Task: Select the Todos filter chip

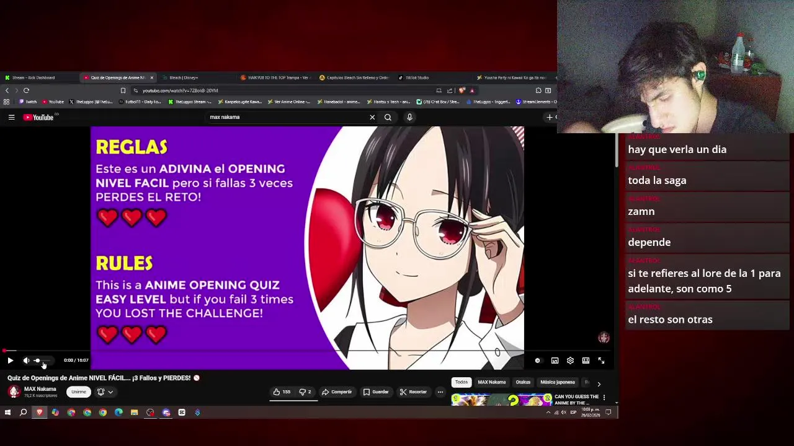Action: coord(461,382)
